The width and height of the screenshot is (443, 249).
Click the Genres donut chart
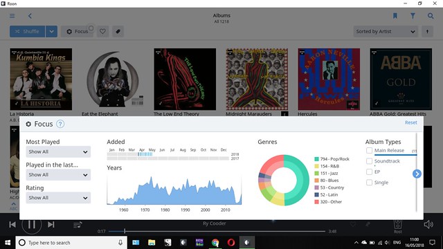point(284,180)
